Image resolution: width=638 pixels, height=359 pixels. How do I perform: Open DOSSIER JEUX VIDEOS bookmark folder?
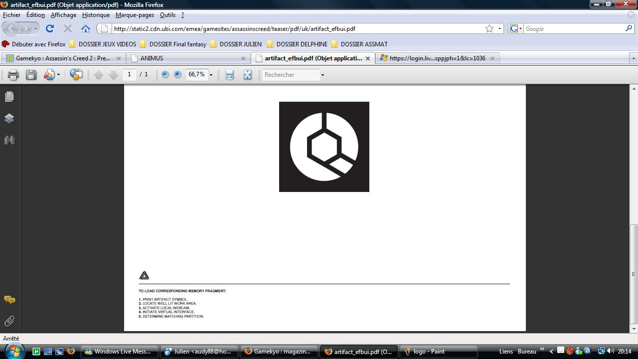click(x=103, y=44)
